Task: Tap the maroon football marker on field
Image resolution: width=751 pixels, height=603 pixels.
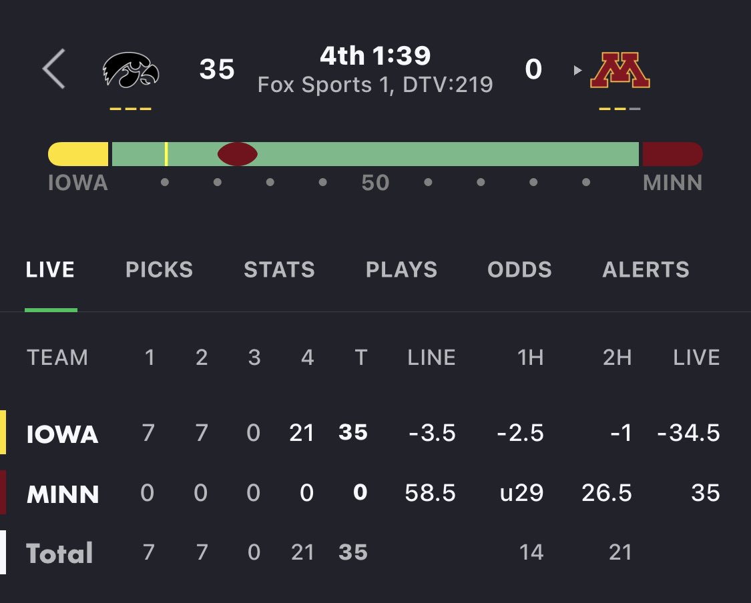Action: point(238,154)
